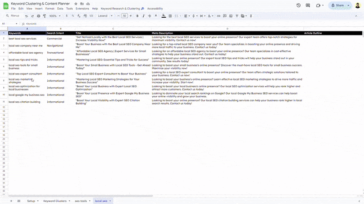
Task: Toggle strikethrough formatting
Action: coord(150,16)
